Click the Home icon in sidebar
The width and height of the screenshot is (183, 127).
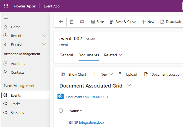pos(5,27)
